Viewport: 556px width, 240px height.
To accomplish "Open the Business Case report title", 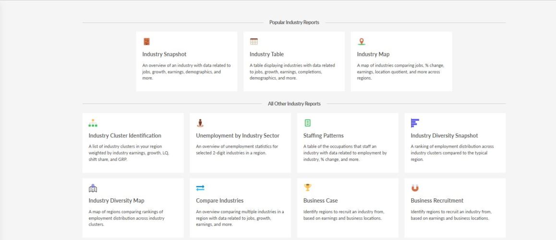I will (321, 201).
